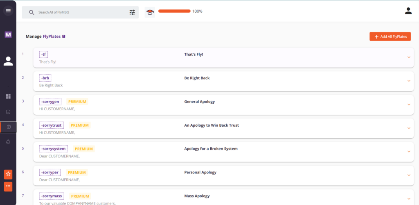419x205 pixels.
Task: Click the orange 100% progress bar
Action: coord(174,11)
